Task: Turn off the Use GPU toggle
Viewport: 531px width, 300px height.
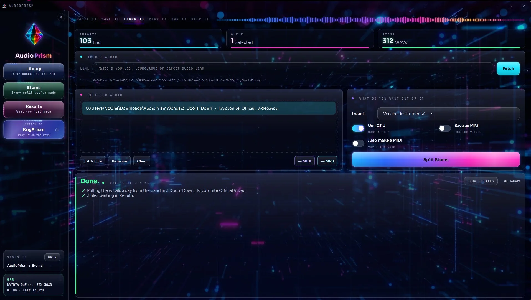Action: pyautogui.click(x=358, y=128)
